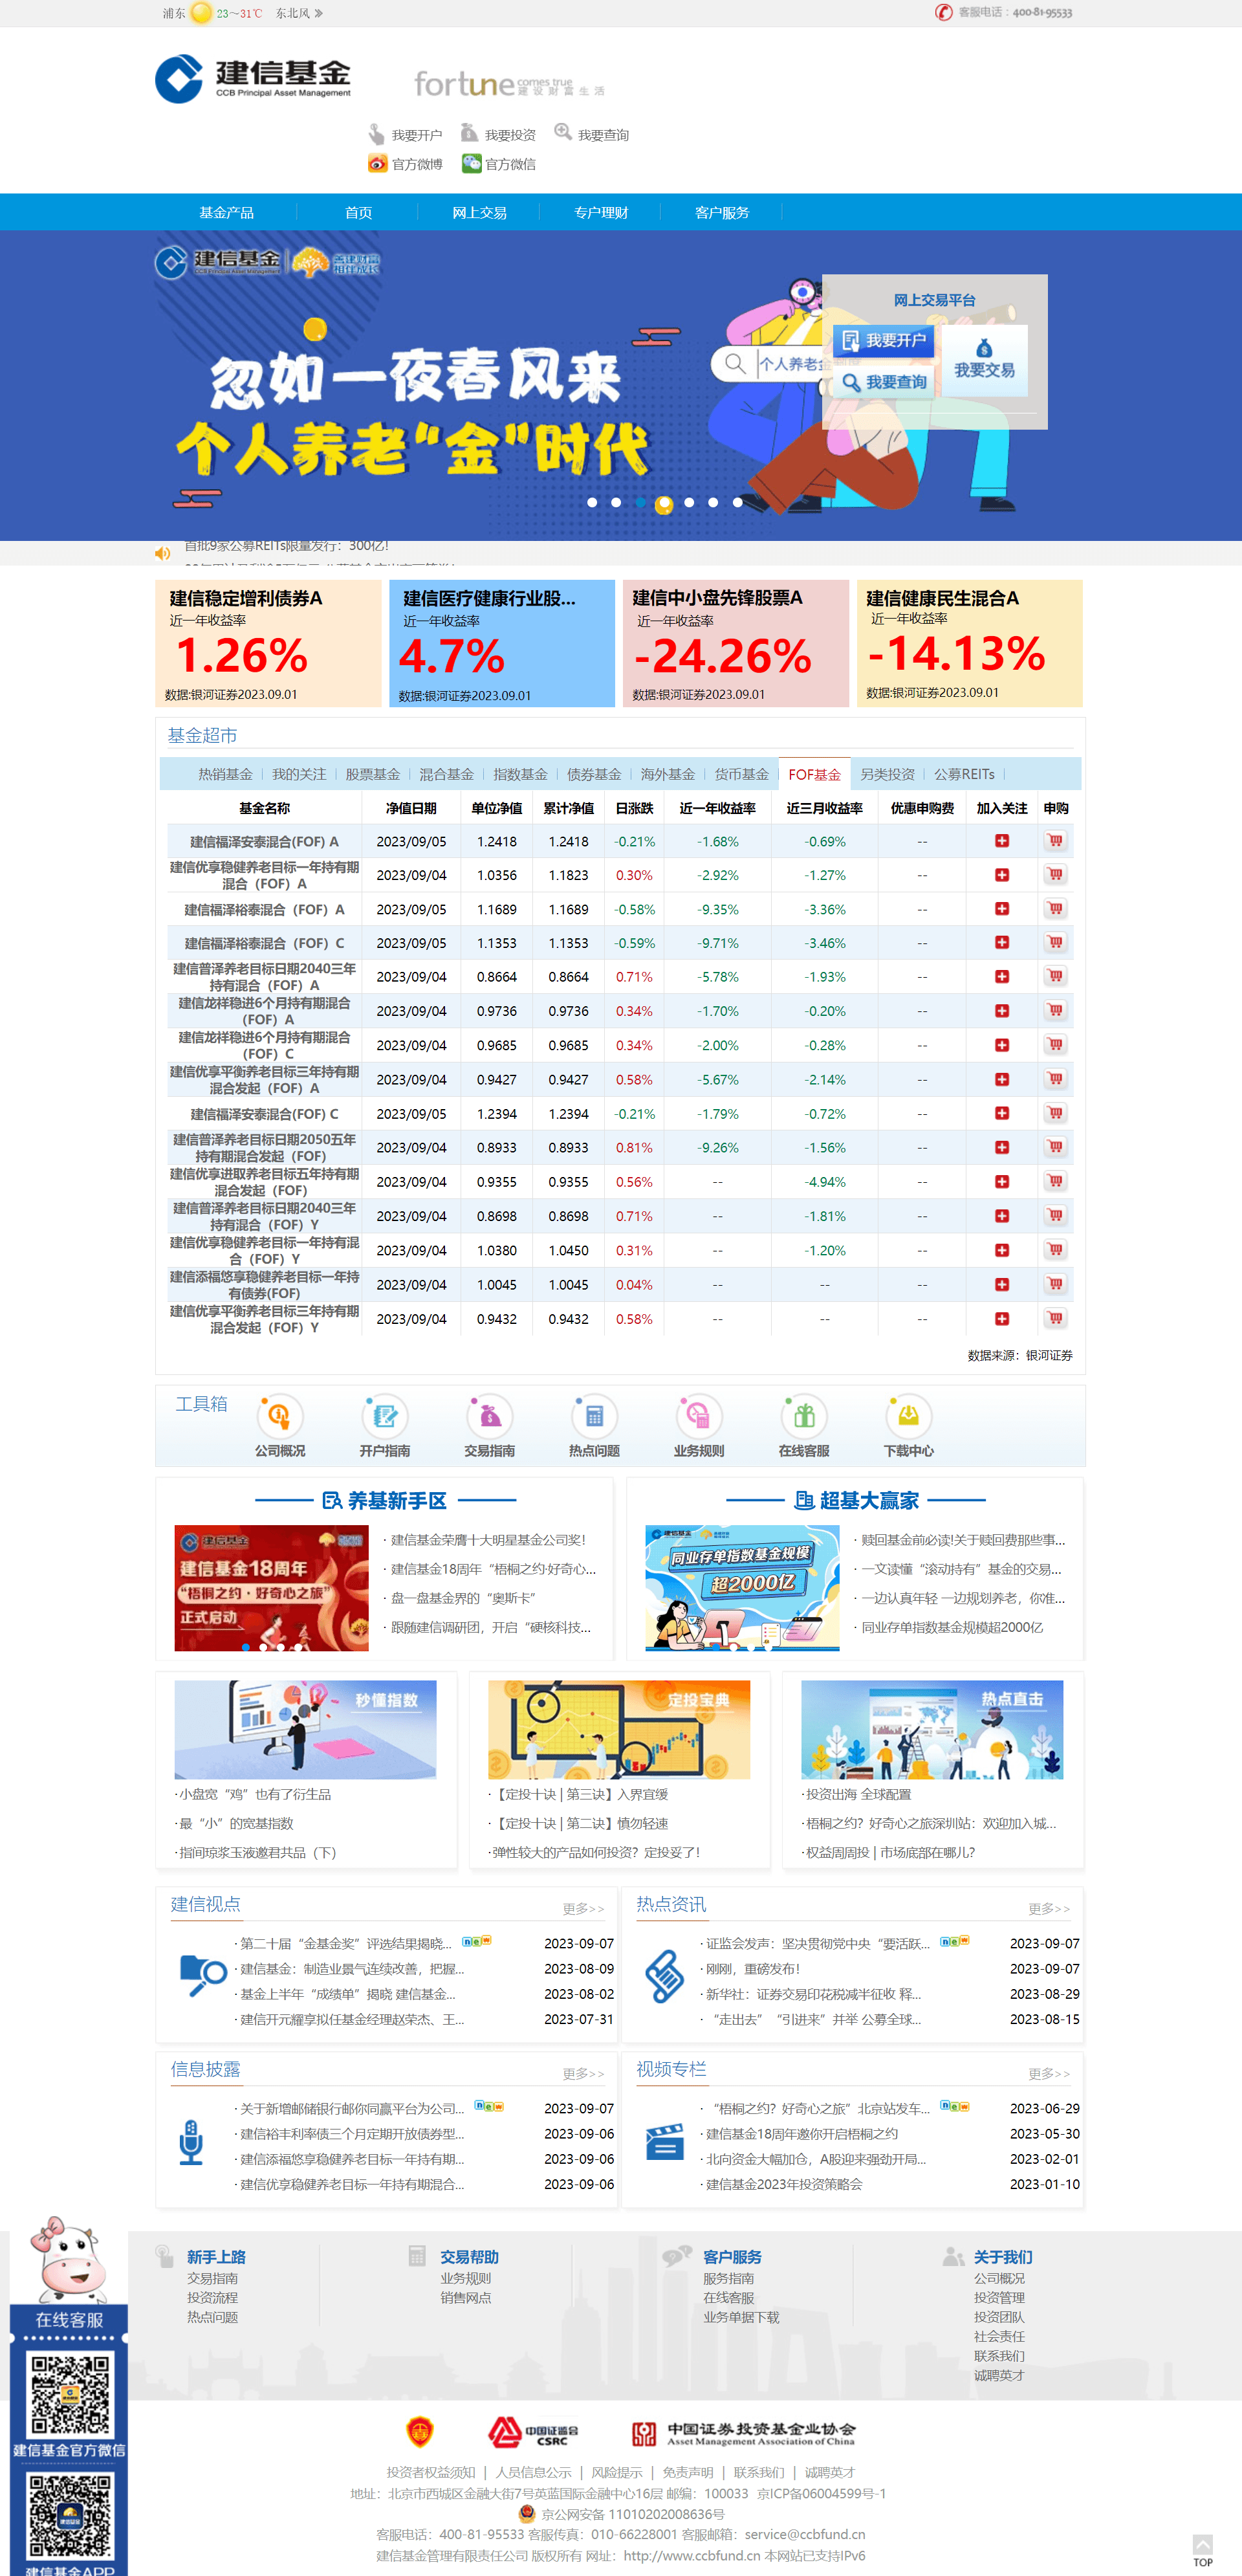The image size is (1242, 2576).
Task: Click the TOP back-to-top icon
Action: pyautogui.click(x=1202, y=2551)
